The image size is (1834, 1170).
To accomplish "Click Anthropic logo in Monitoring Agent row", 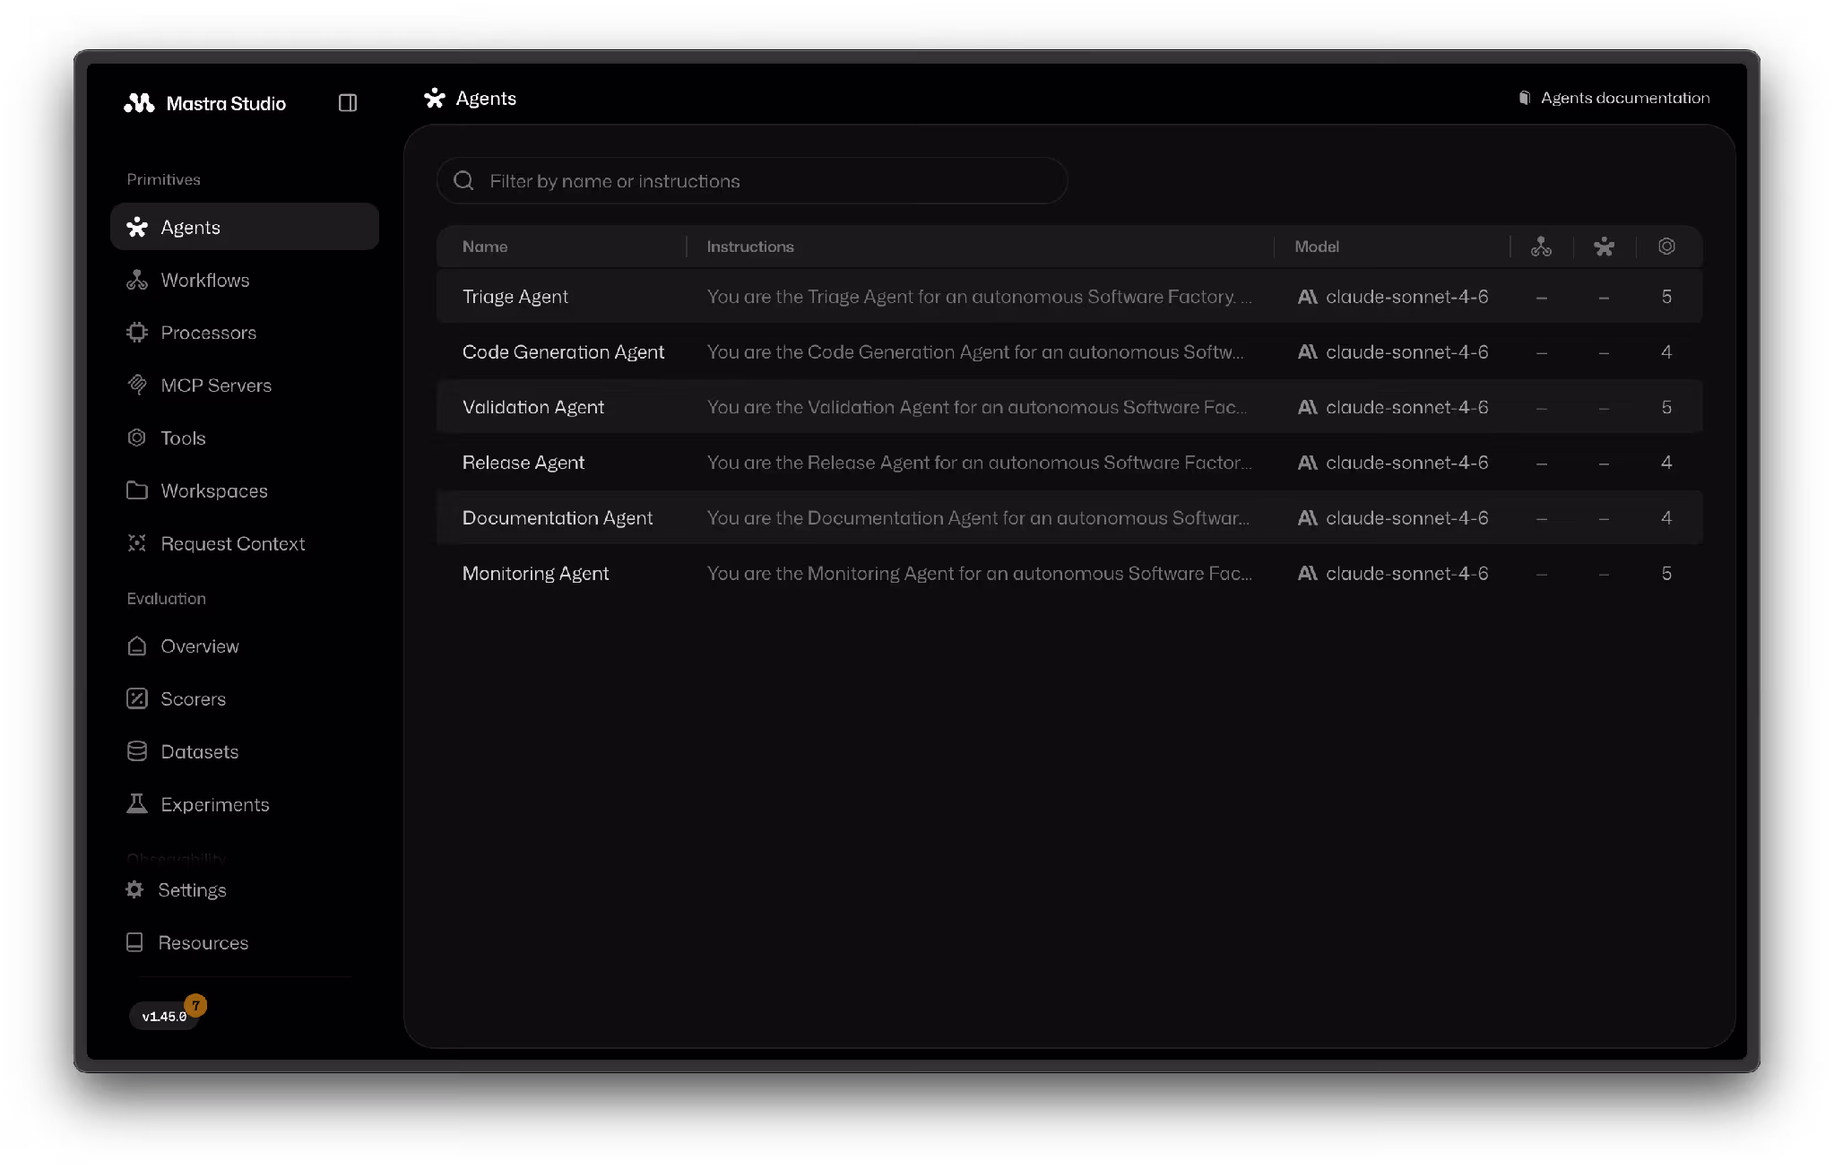I will [1308, 574].
